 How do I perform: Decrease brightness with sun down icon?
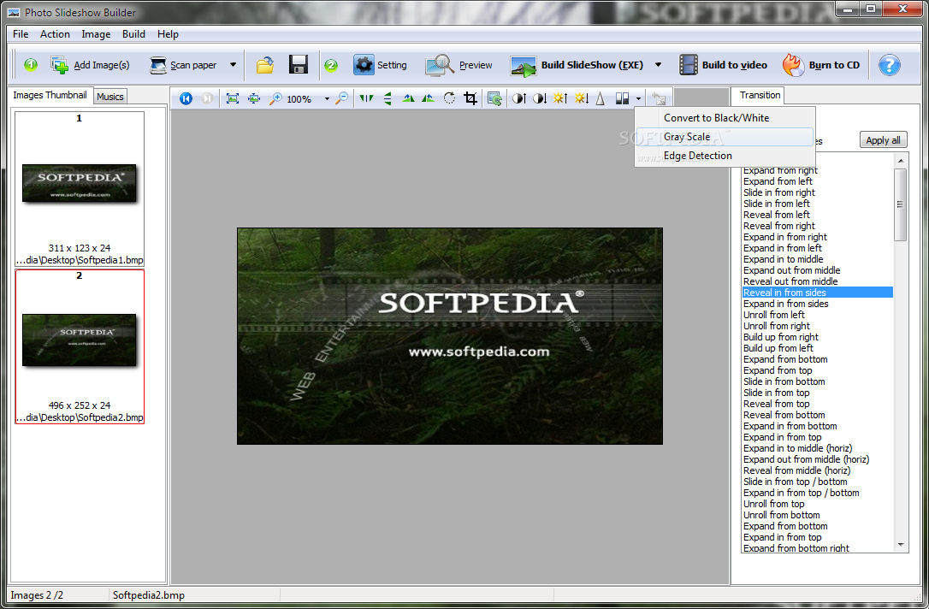tap(581, 98)
